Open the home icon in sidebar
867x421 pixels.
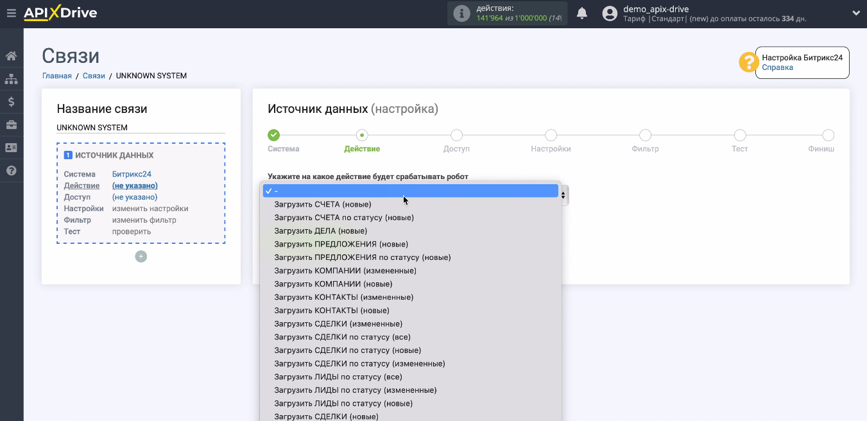point(11,56)
